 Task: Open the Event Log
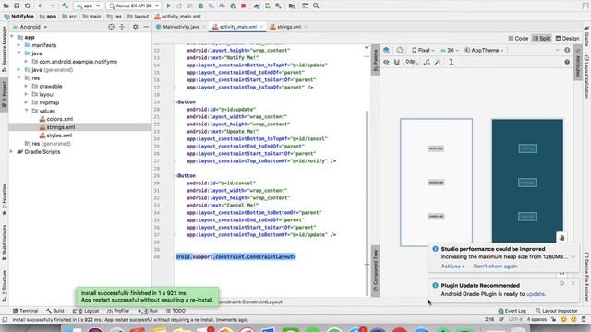[x=512, y=311]
